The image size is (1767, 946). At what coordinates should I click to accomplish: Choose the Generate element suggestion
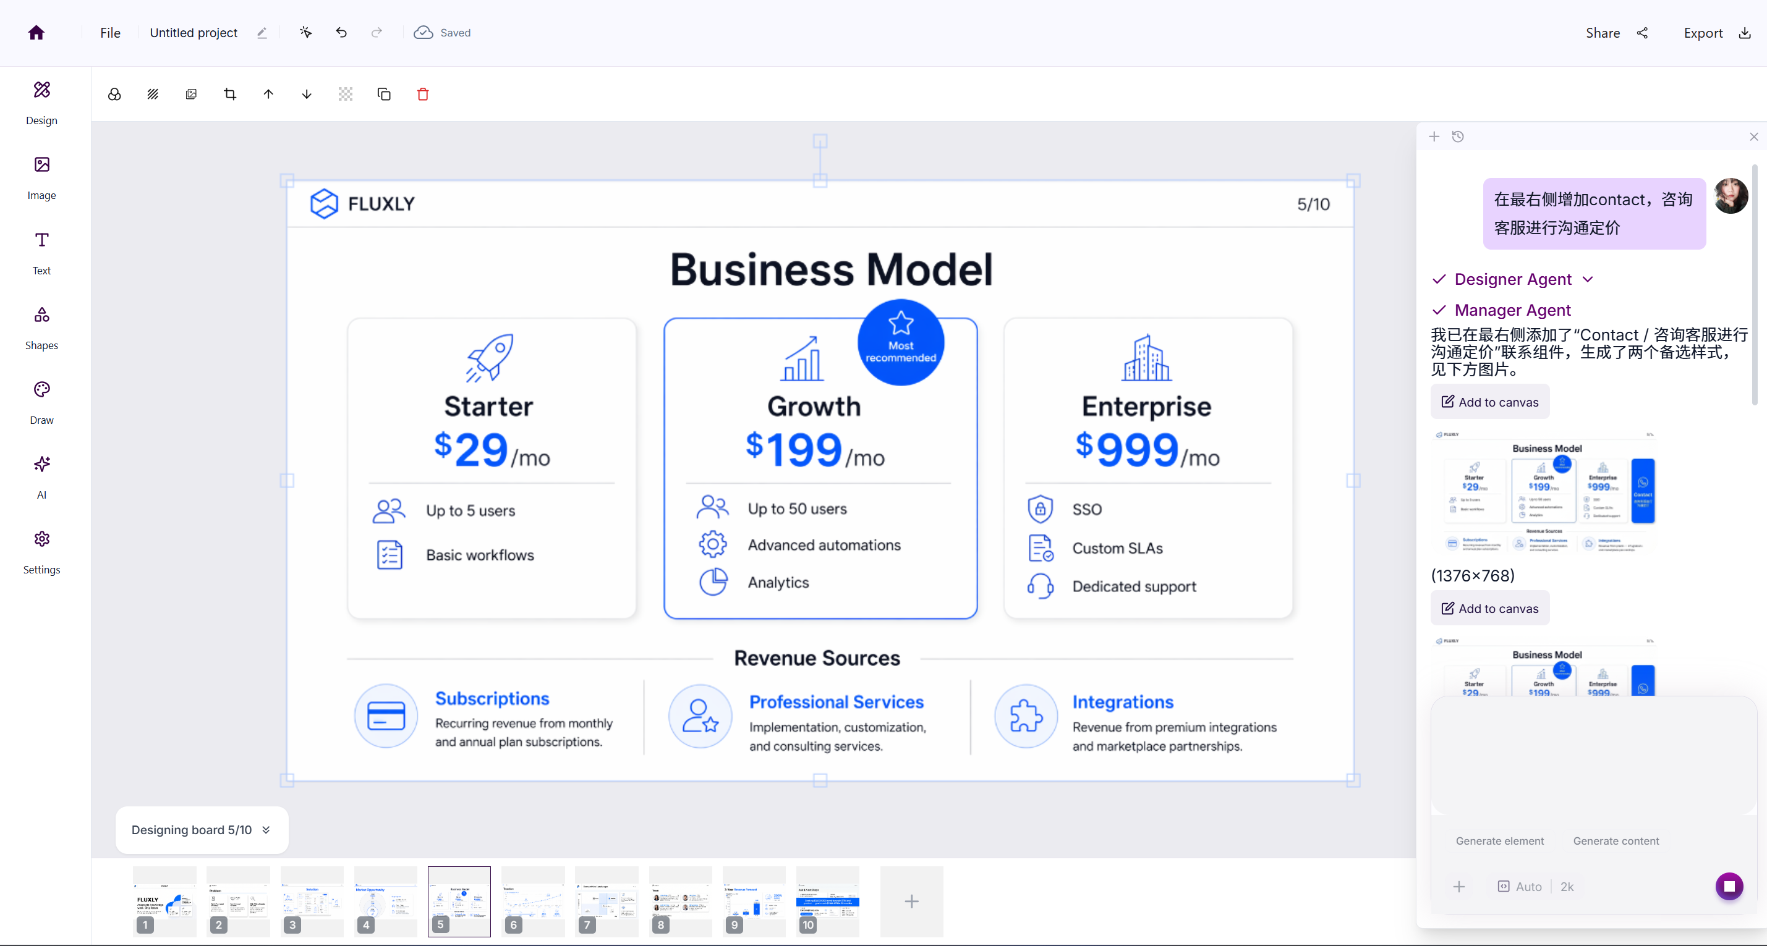click(x=1499, y=841)
